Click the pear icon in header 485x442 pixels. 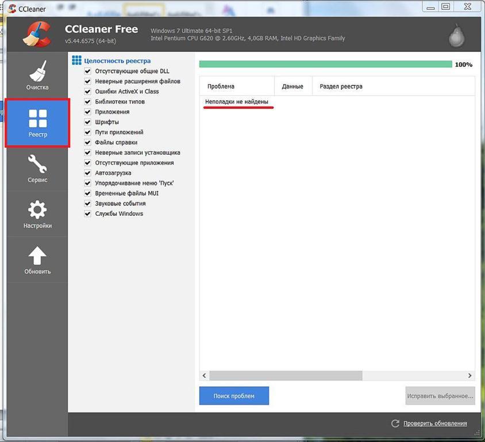(x=456, y=35)
